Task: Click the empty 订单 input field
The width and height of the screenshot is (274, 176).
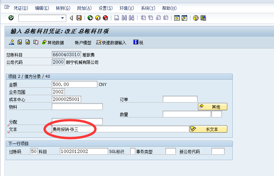Action: click(180, 99)
